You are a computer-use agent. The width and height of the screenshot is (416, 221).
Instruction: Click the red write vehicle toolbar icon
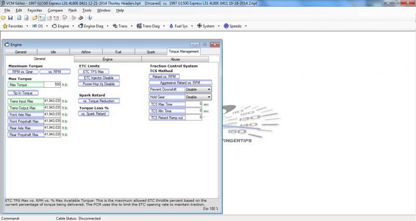tap(81, 18)
